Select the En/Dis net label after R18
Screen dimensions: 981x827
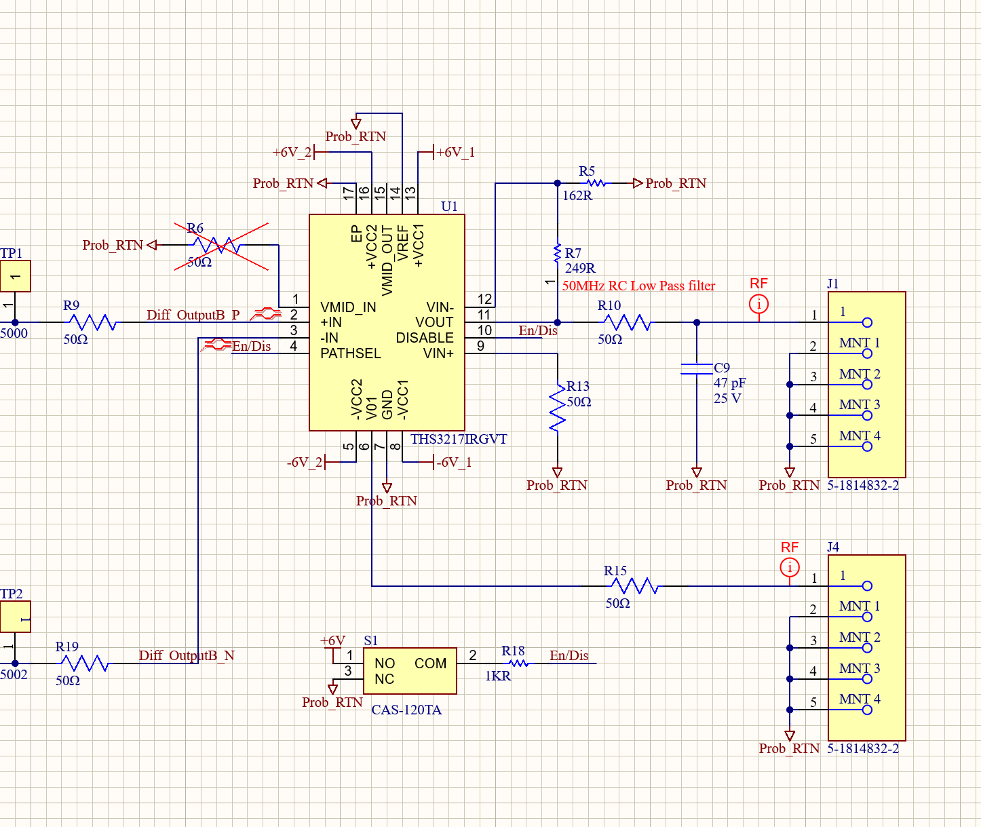coord(569,655)
